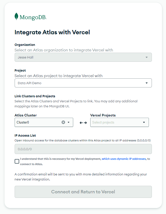Click the "Link Clusters and Projects" section label
166x214 pixels.
pos(35,96)
